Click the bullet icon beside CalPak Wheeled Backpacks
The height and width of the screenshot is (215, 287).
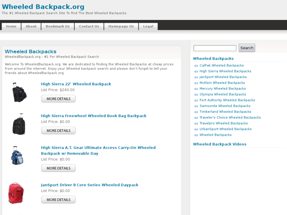pos(196,66)
